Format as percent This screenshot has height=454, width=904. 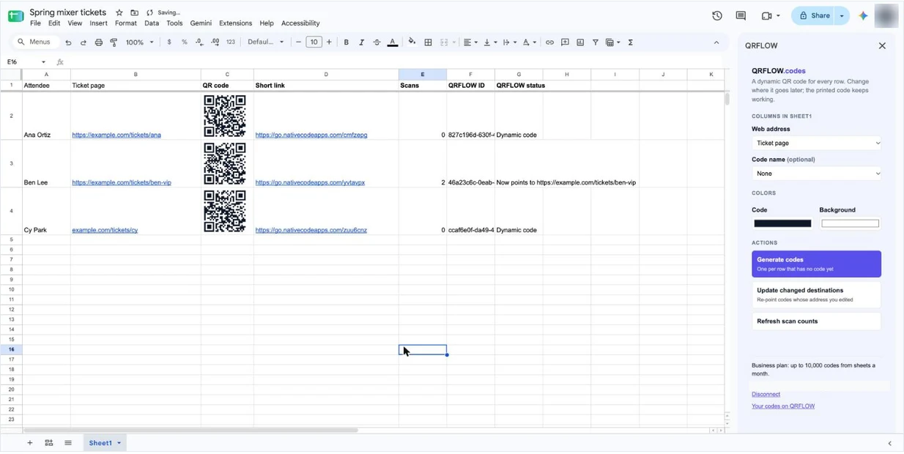(x=184, y=42)
